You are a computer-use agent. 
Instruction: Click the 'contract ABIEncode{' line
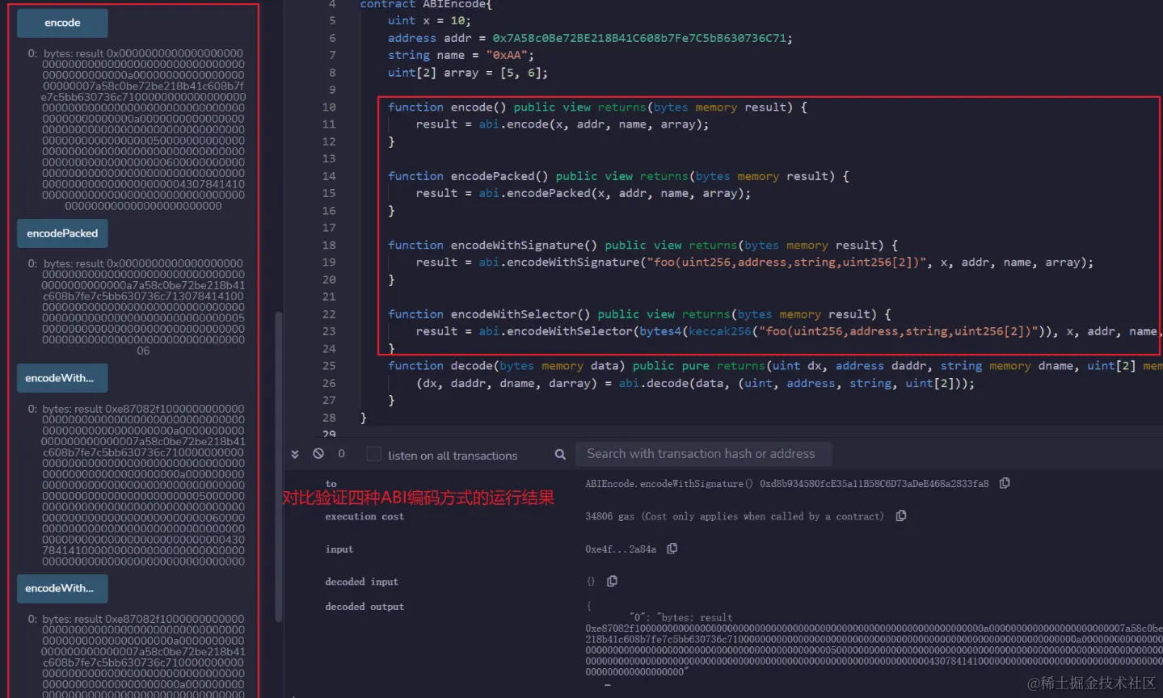pyautogui.click(x=426, y=4)
